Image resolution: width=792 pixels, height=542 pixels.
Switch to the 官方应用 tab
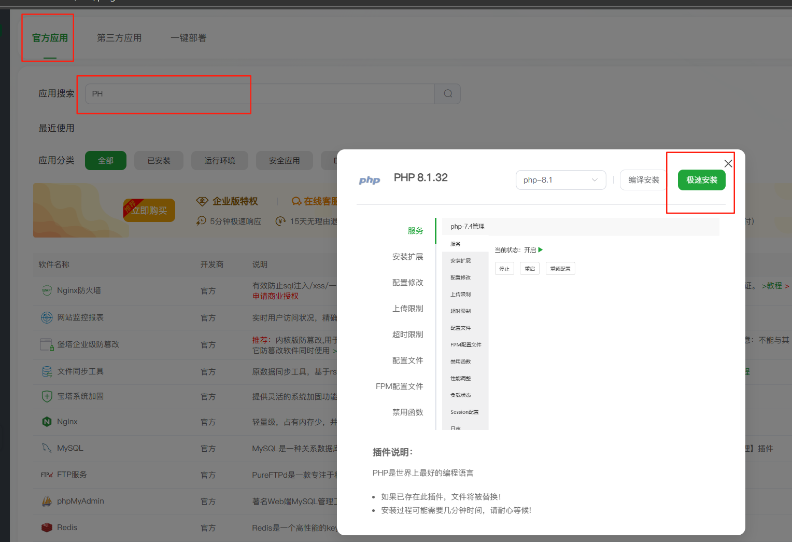coord(50,38)
